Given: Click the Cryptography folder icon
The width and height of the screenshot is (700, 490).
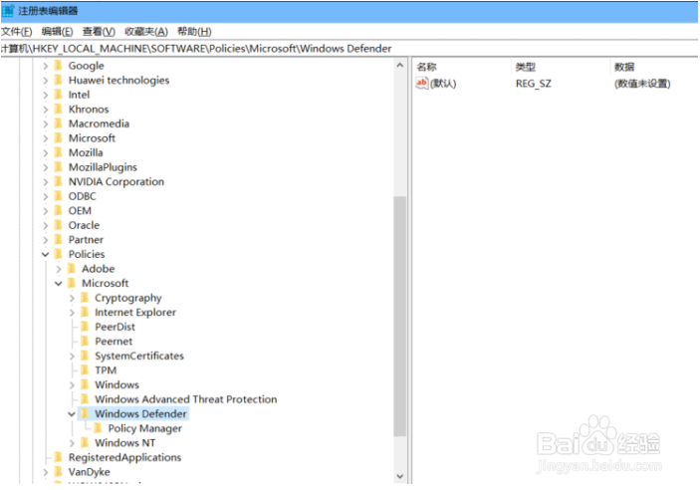Looking at the screenshot, I should 85,298.
